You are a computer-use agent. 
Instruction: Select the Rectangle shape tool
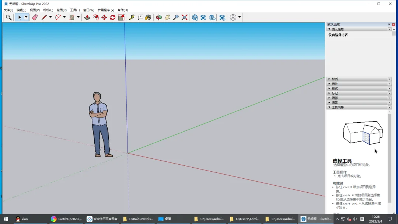coord(72,17)
